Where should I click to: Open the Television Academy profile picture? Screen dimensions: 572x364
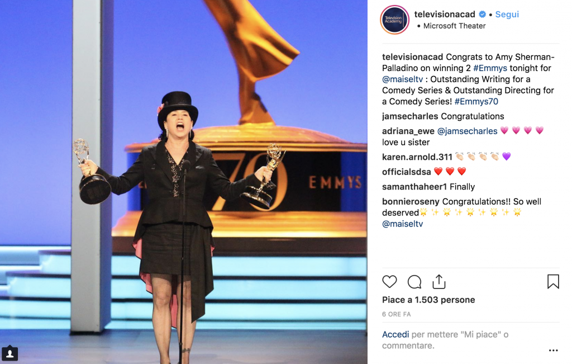pos(394,20)
